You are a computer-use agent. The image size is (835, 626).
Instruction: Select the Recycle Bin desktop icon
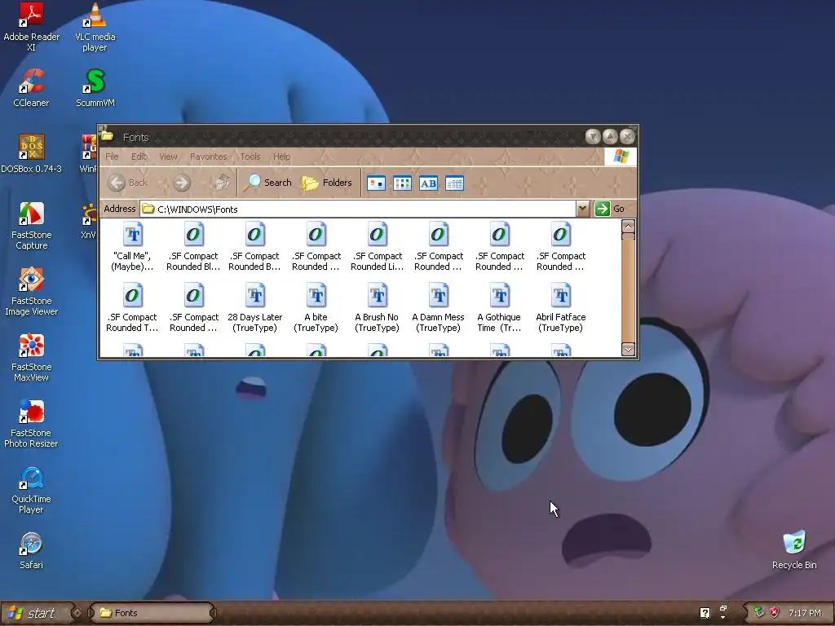click(x=794, y=550)
